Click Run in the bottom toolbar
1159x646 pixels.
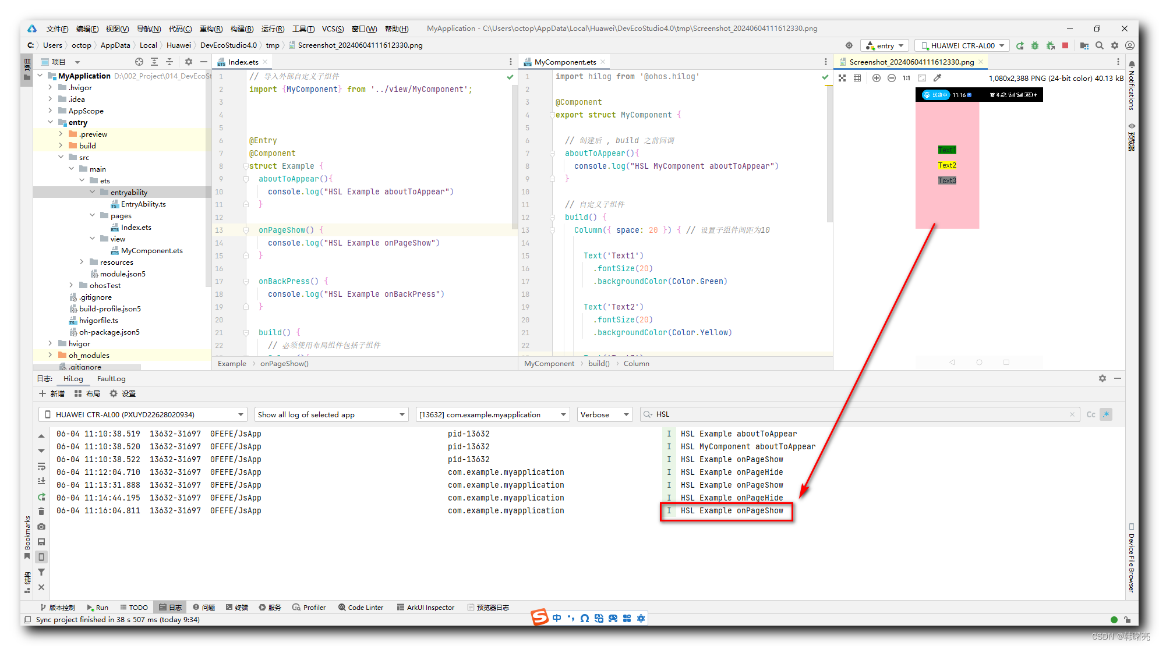(x=100, y=606)
